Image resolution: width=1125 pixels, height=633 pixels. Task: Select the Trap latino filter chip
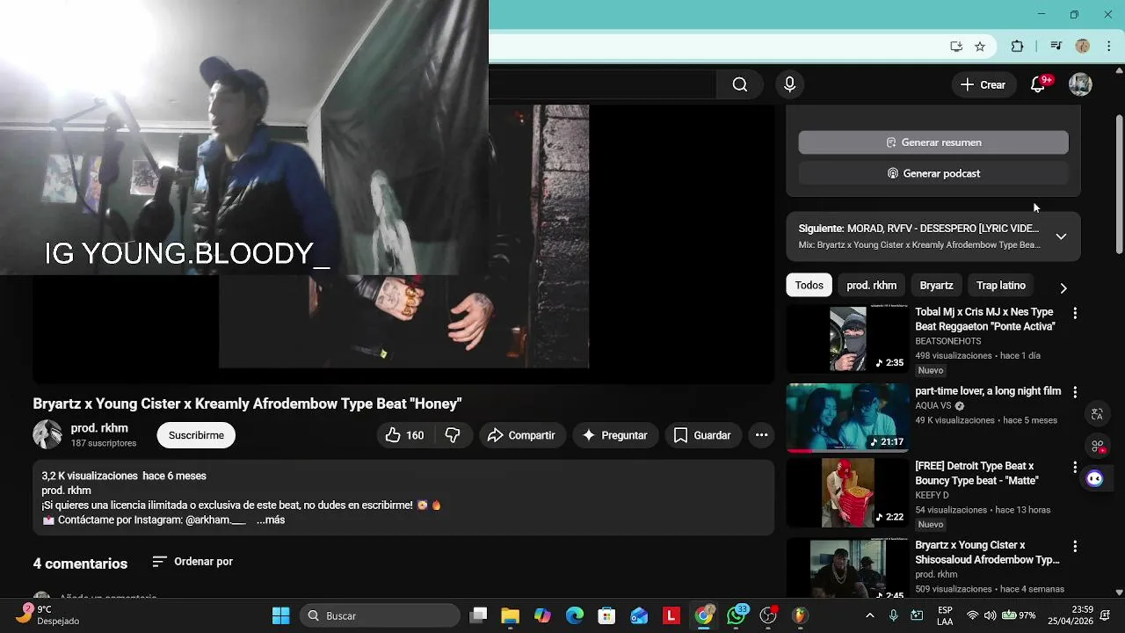(x=1000, y=286)
